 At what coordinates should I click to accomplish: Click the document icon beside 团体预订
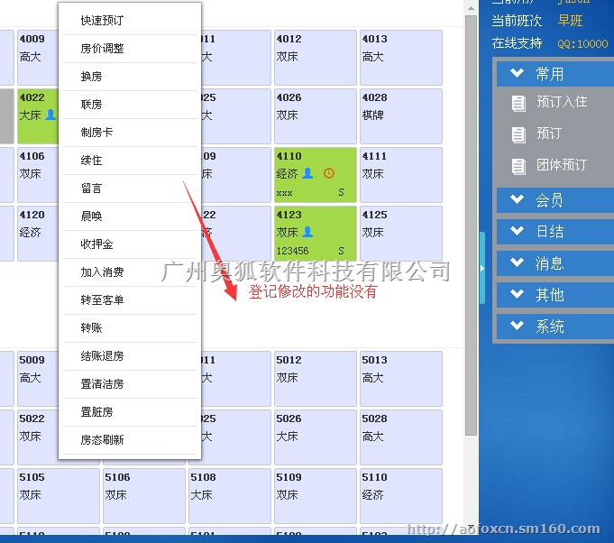tap(518, 167)
